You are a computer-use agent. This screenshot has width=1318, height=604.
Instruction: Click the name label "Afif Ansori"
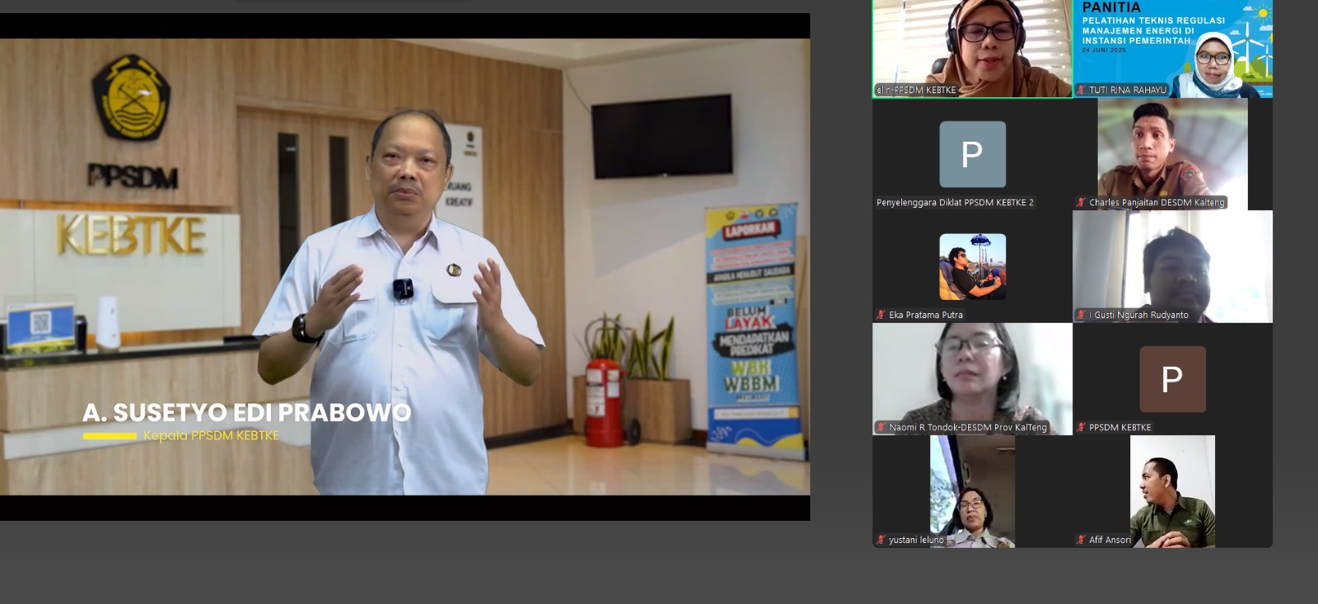(x=1110, y=540)
